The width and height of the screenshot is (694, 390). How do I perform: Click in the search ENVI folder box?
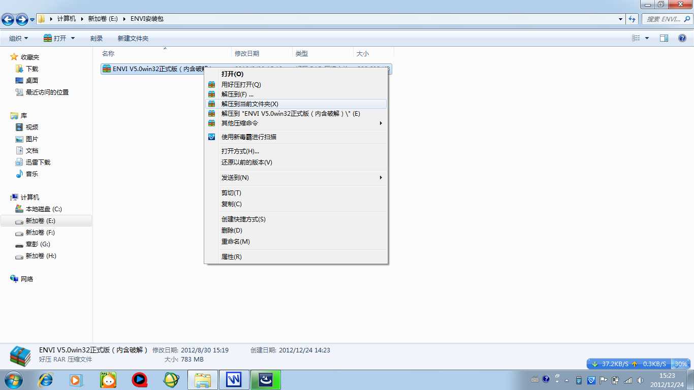(x=667, y=19)
